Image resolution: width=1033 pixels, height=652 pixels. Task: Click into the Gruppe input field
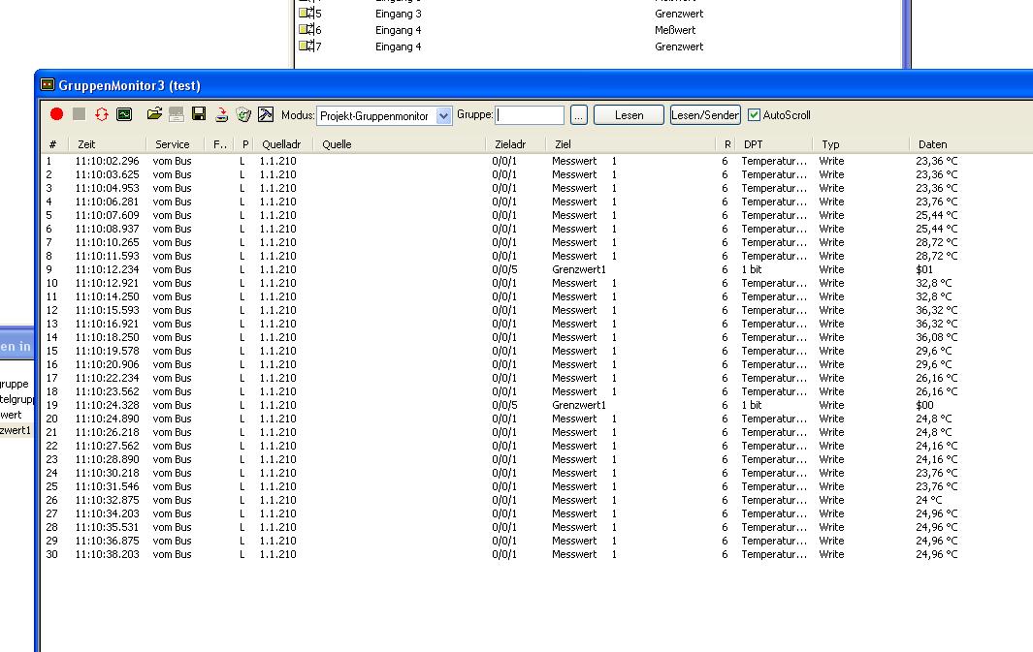[530, 115]
